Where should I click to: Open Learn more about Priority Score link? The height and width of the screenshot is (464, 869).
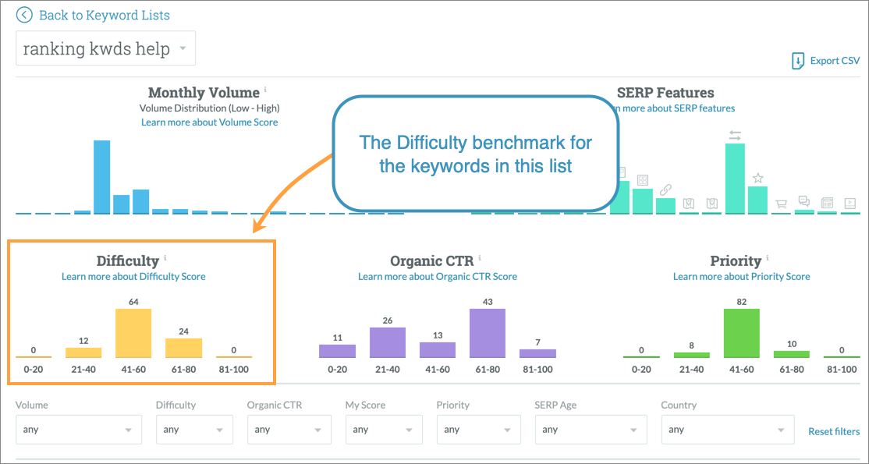(741, 277)
